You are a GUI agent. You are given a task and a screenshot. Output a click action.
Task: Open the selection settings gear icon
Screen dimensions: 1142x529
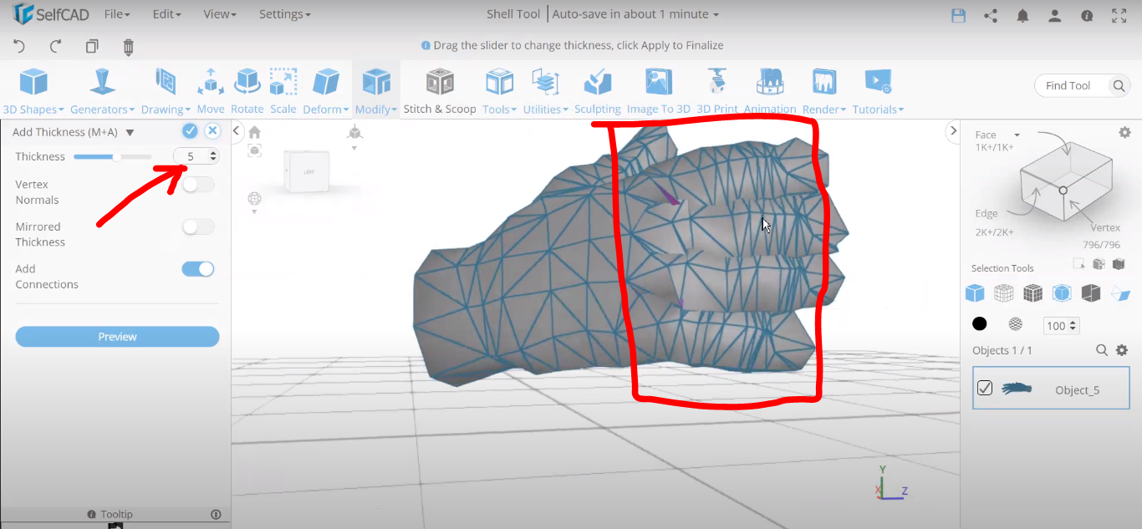point(1124,132)
